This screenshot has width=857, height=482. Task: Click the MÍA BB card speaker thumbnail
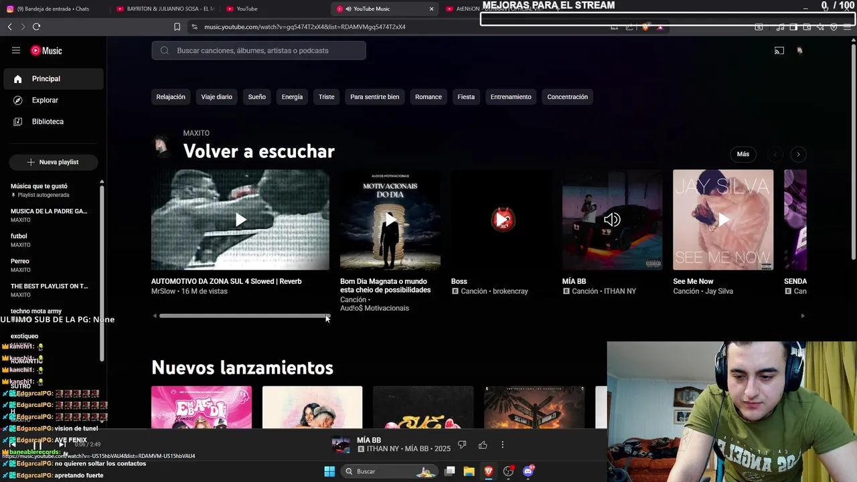(612, 220)
